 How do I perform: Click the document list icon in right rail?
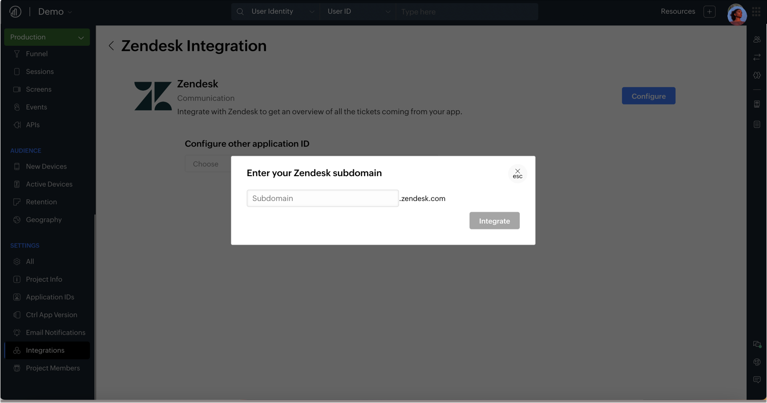[757, 124]
